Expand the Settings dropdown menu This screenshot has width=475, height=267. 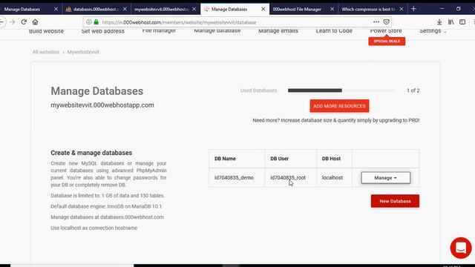point(433,31)
